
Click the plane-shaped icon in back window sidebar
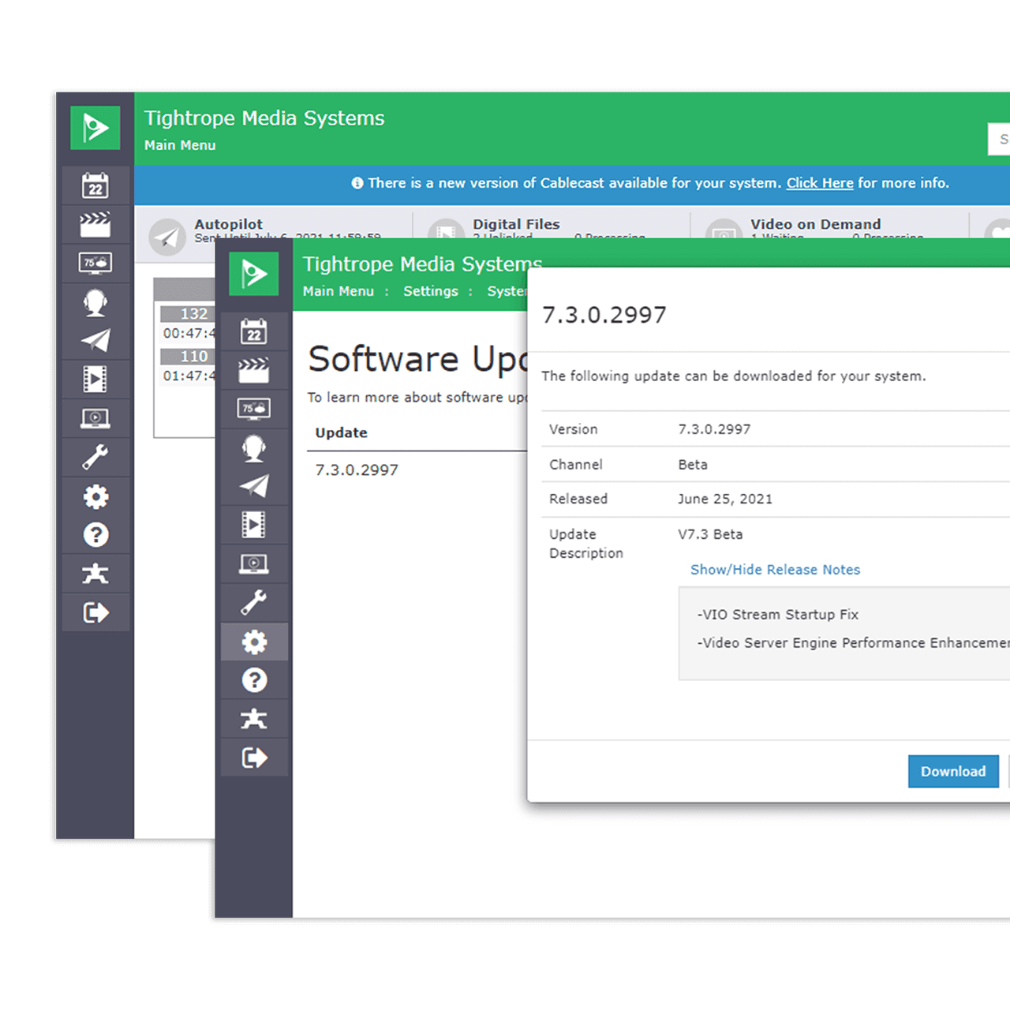[x=95, y=574]
